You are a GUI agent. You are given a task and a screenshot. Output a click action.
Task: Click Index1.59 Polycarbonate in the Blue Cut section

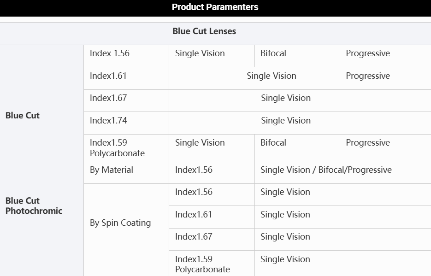117,148
